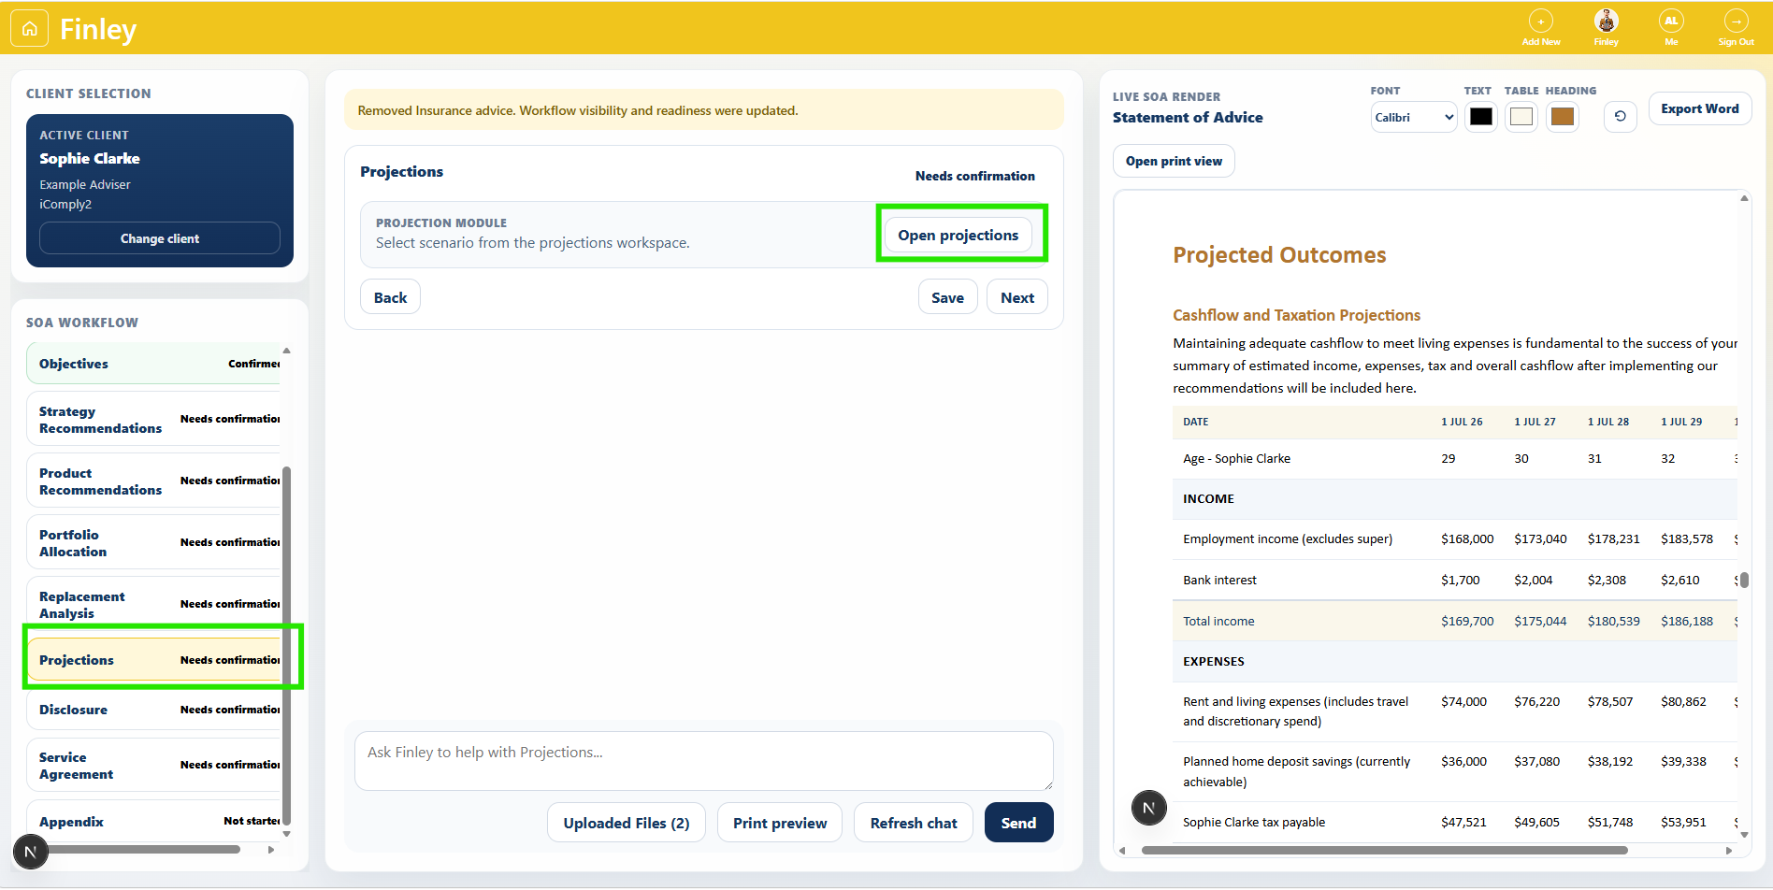
Task: Click the home icon beside Finley
Action: tap(29, 28)
